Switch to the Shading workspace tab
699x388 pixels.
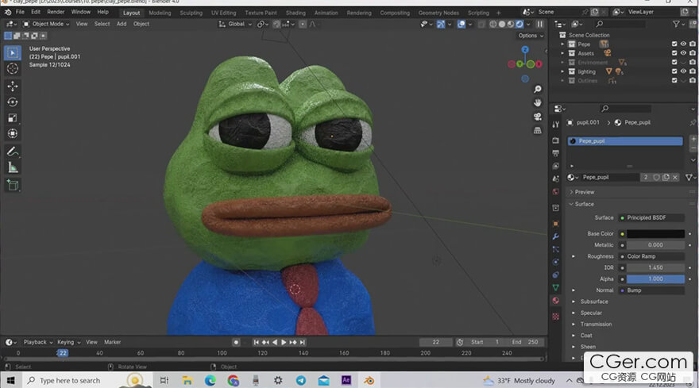[x=295, y=13]
